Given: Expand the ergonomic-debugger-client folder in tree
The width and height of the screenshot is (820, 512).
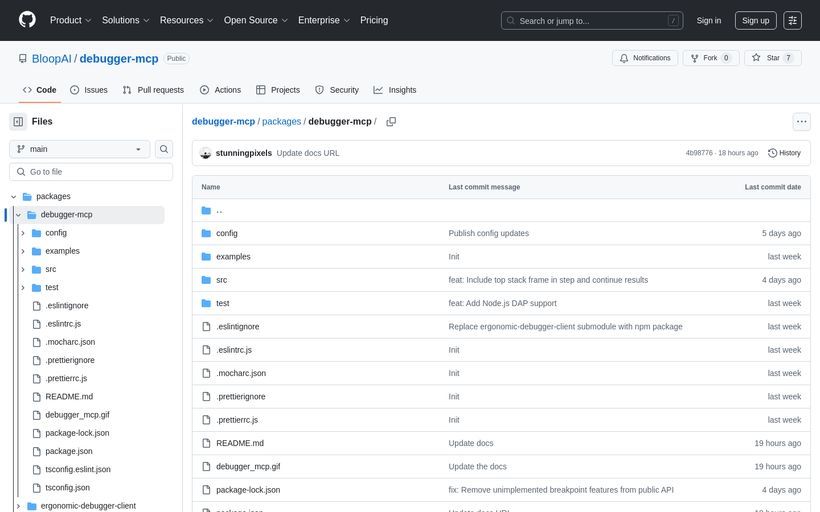Looking at the screenshot, I should pos(18,506).
